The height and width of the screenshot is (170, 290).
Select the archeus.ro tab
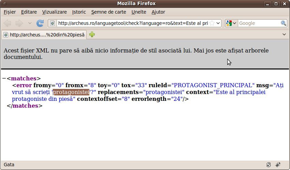(x=44, y=35)
